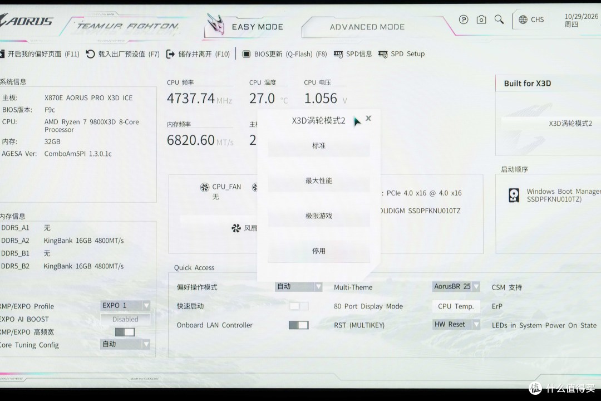
Task: Click the DDR5_B1 无 row
Action: coord(26,253)
